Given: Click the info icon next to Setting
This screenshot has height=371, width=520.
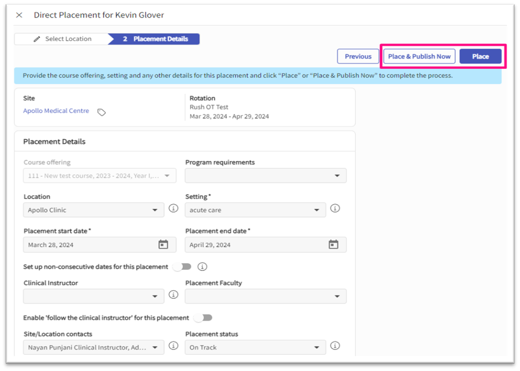Looking at the screenshot, I should coord(335,208).
